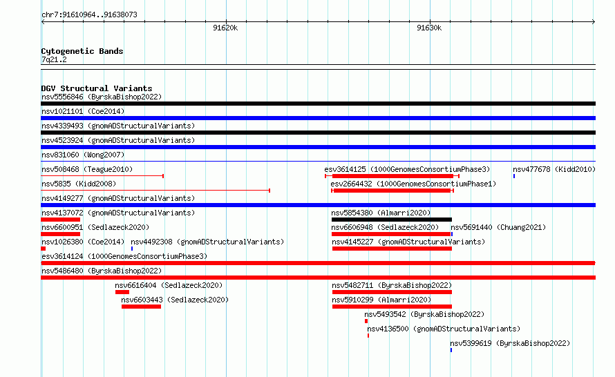The height and width of the screenshot is (377, 615).
Task: Click nsv4492308 gnomAD variant label
Action: (207, 242)
